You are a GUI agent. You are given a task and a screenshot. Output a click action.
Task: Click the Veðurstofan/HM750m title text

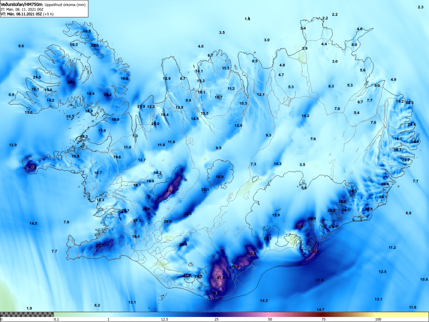22,5
